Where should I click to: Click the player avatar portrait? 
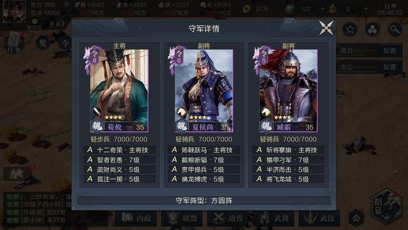click(14, 12)
